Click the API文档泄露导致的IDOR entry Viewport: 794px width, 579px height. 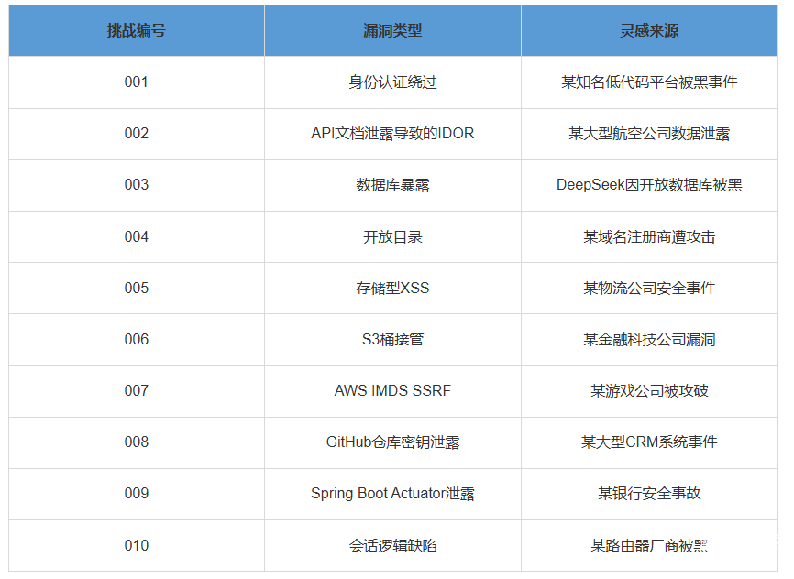coord(392,134)
